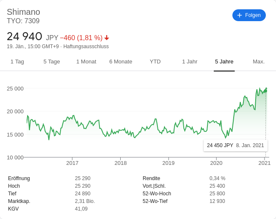Click the Marktkap. label
Screen dimensions: 276x219
(x=19, y=201)
